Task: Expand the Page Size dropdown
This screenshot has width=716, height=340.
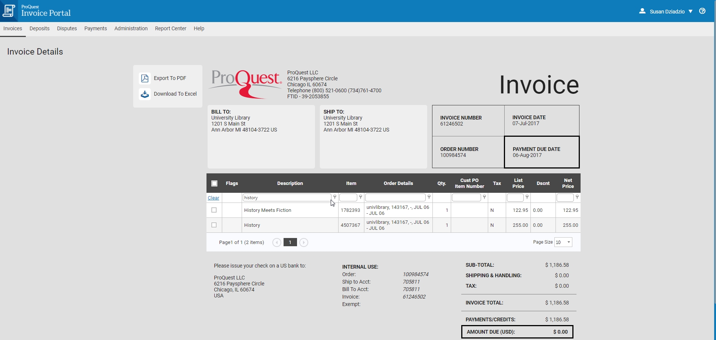Action: [x=569, y=242]
